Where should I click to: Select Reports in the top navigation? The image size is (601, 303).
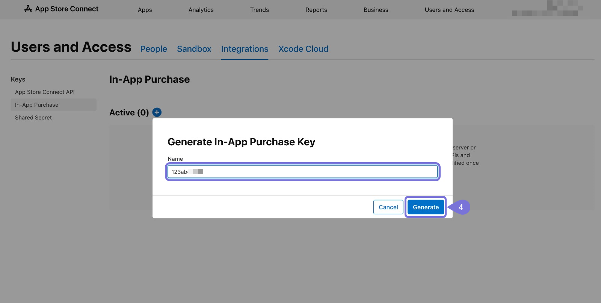tap(316, 10)
